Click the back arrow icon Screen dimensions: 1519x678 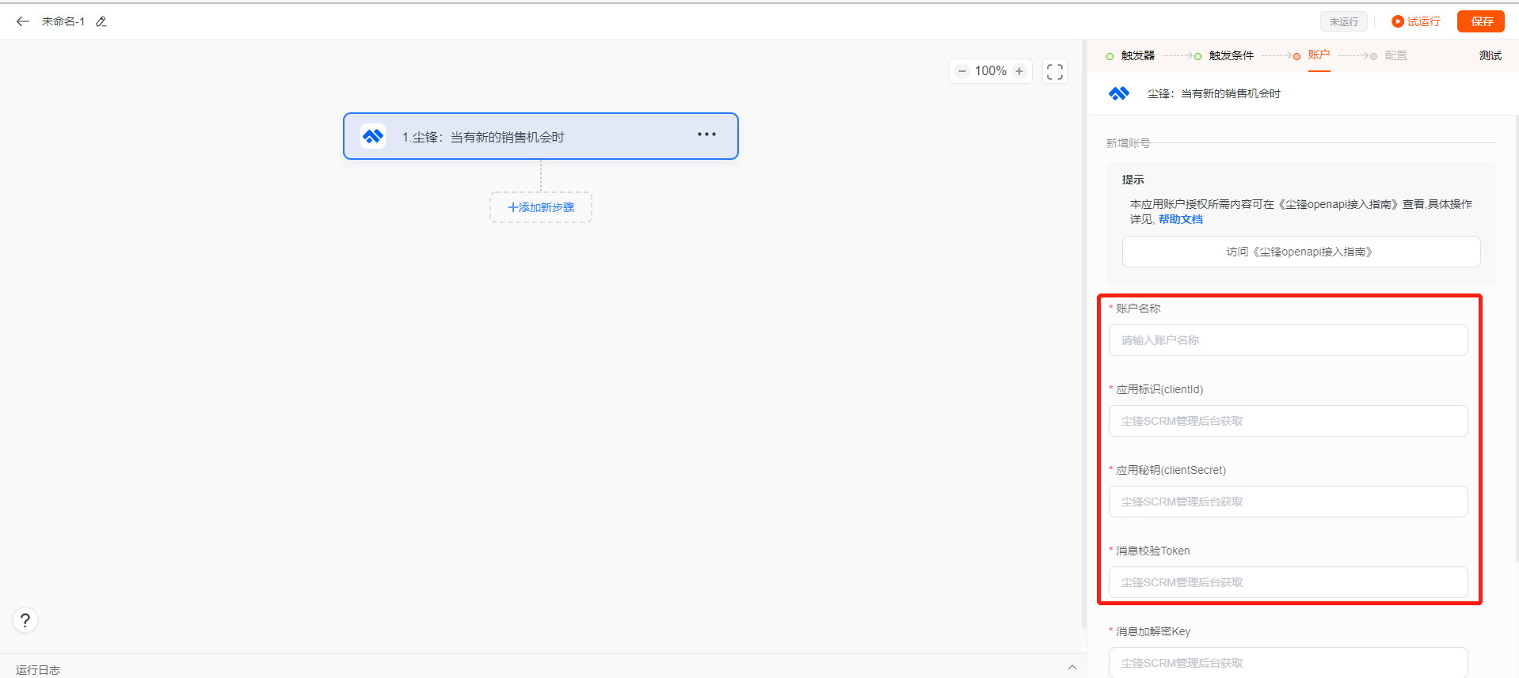click(23, 21)
